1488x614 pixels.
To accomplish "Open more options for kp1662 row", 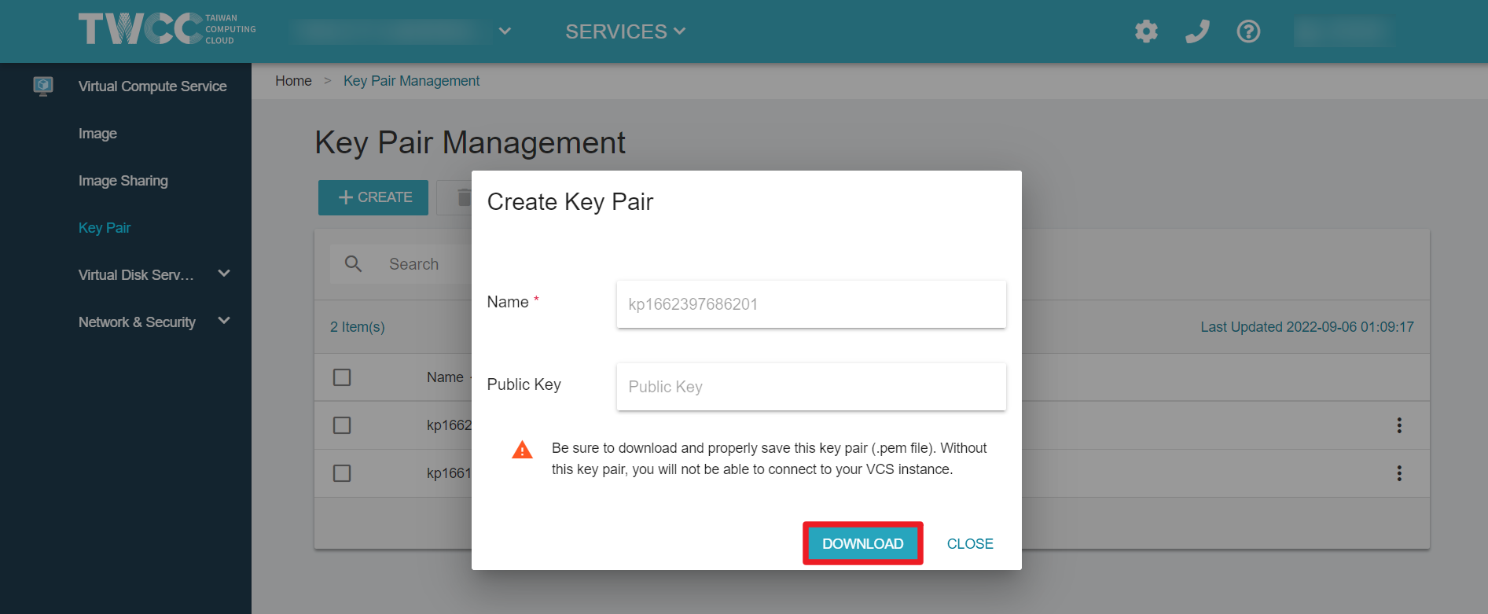I will tap(1399, 425).
